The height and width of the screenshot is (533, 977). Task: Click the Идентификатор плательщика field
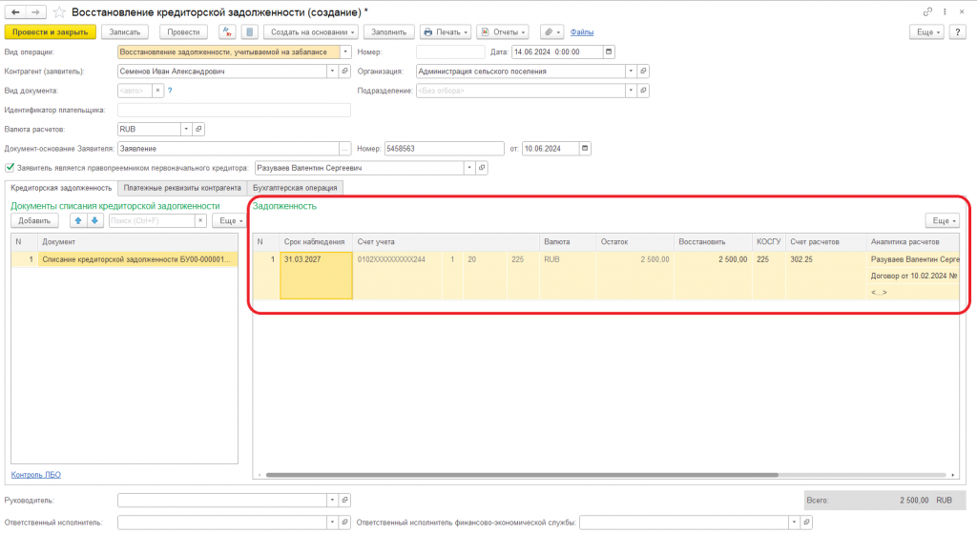click(x=234, y=110)
